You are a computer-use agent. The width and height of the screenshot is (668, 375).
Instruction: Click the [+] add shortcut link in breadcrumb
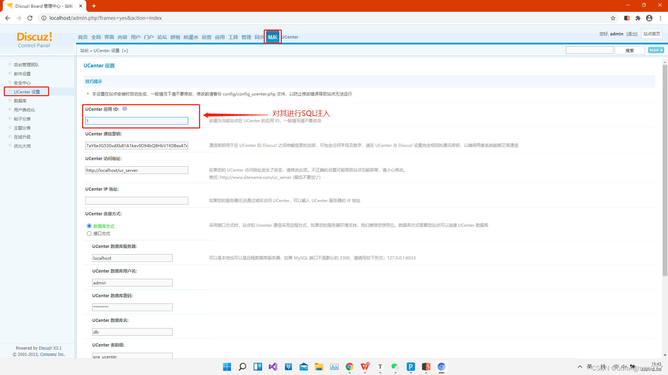(x=125, y=51)
